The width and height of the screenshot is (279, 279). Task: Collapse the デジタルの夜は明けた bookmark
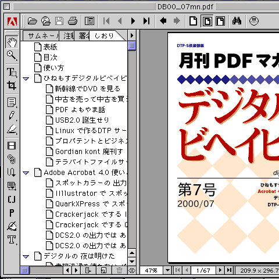pos(26,257)
